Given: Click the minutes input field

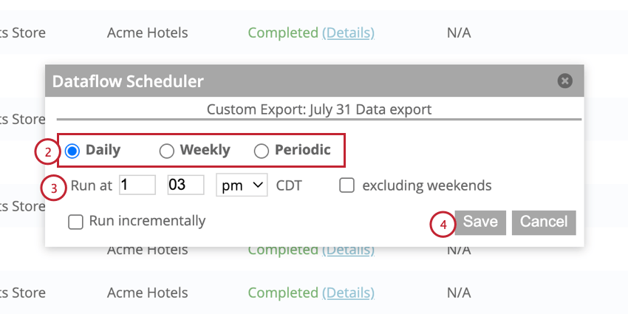Looking at the screenshot, I should (185, 185).
